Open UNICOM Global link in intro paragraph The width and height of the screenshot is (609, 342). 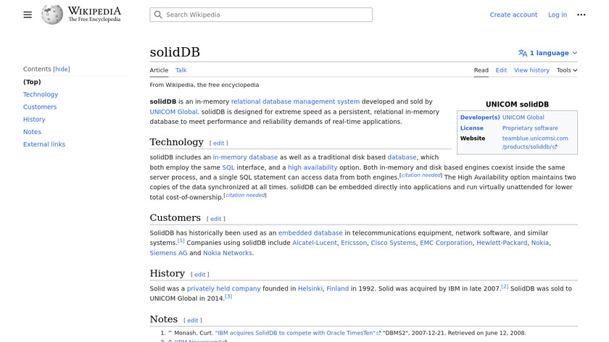coord(173,112)
